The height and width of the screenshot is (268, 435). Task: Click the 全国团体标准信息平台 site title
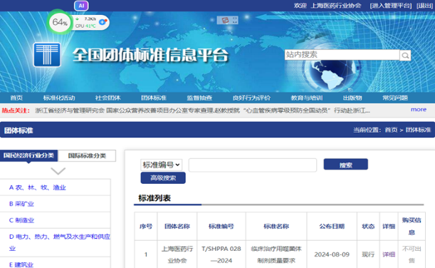(x=151, y=55)
